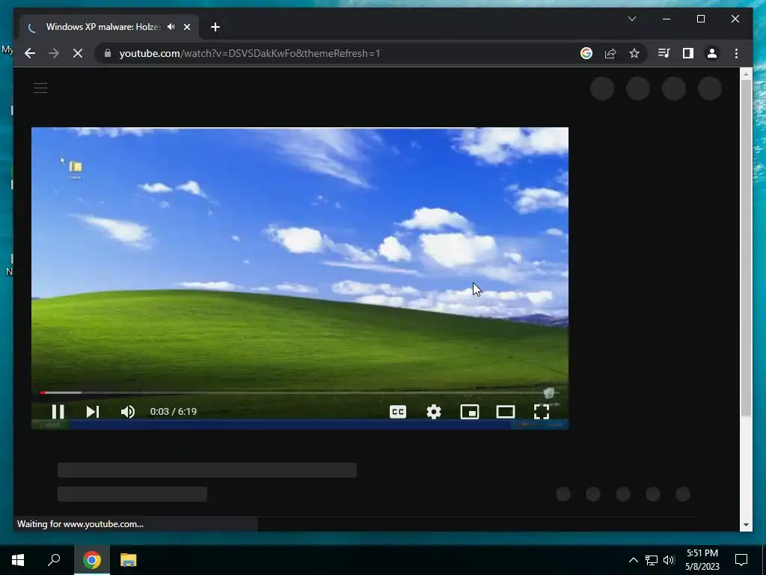Maximize the Chrome window
Screen dimensions: 766x575
[x=700, y=19]
